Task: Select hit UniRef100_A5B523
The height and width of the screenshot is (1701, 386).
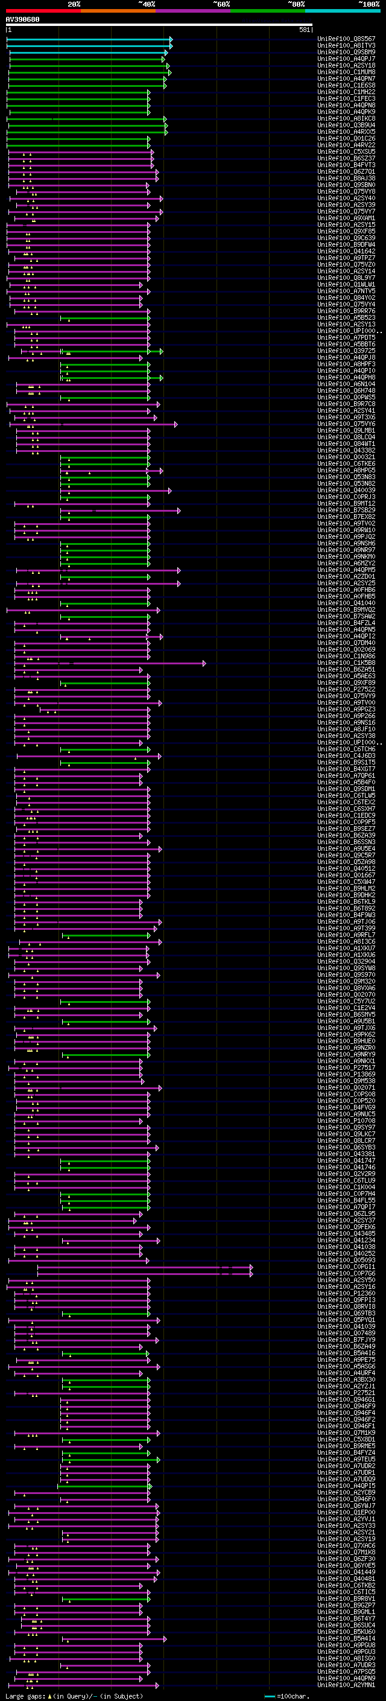Action: click(346, 317)
